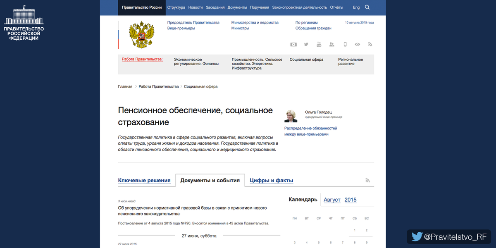Click the Twitter bird in Pravitelstvo_RF badge
496x248 pixels.
[417, 237]
